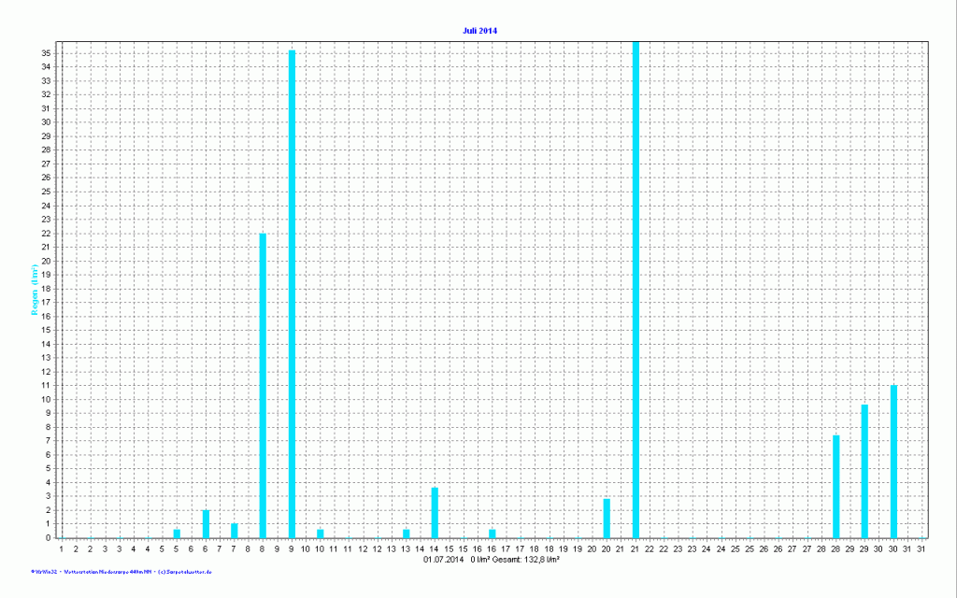The image size is (957, 598).
Task: Click the 'Gesamt: 132,8 l/m²' total text
Action: tap(523, 559)
